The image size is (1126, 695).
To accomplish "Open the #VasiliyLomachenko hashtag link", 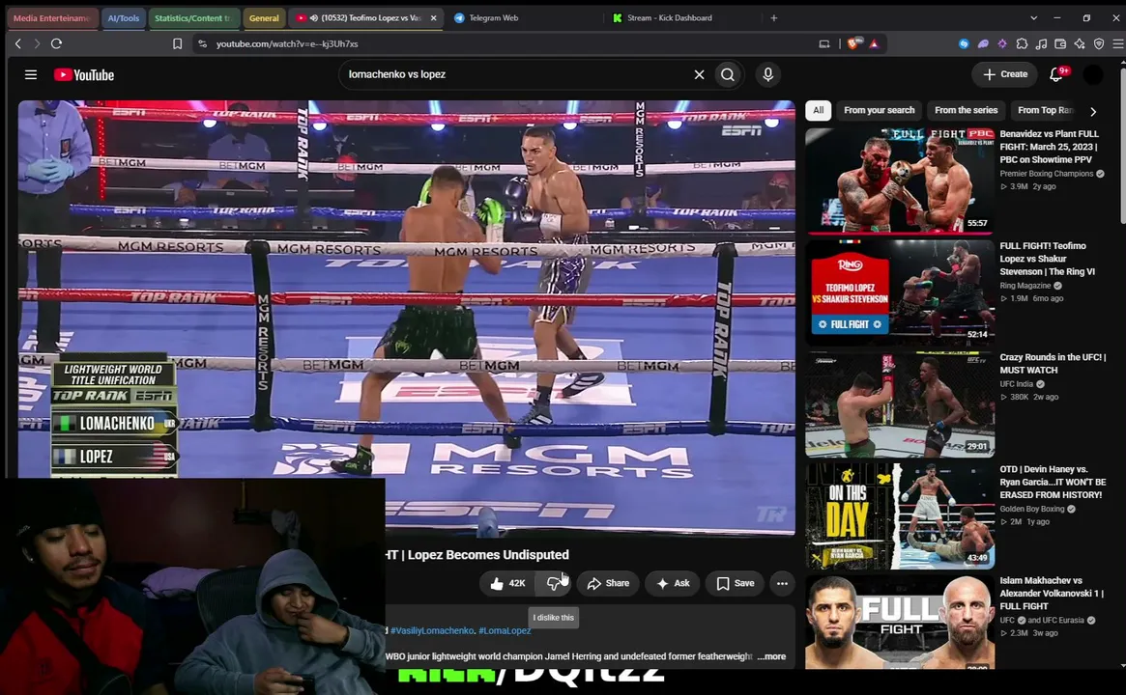I will (x=432, y=630).
